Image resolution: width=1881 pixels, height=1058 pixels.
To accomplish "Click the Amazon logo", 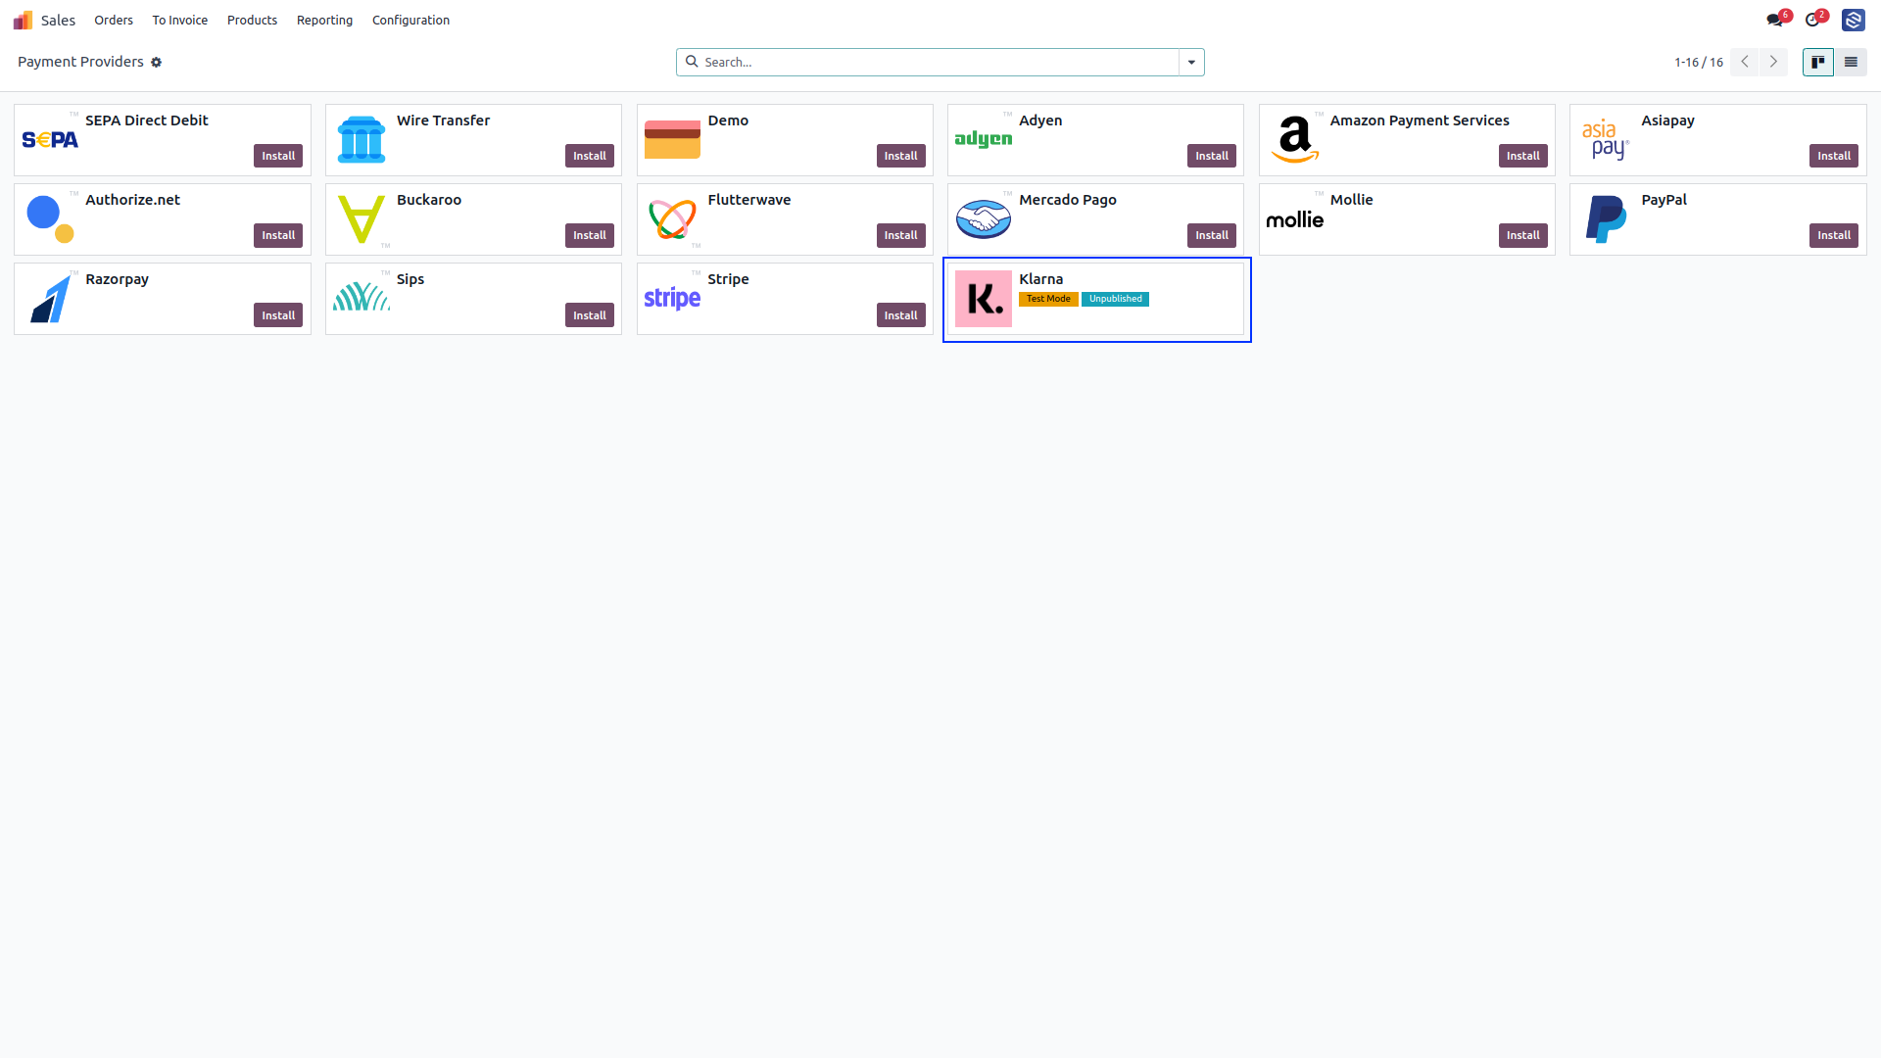I will [1295, 140].
